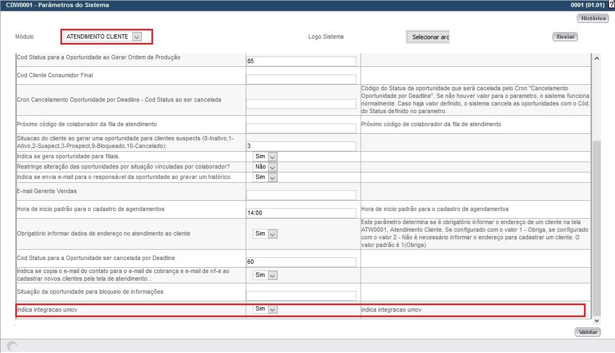
Task: Click the Histórico button
Action: [592, 18]
